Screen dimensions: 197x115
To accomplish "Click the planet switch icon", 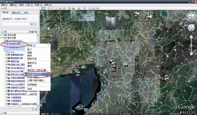I will point(79,8).
